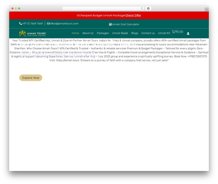Click the Check Offer link in red banner

(133, 16)
